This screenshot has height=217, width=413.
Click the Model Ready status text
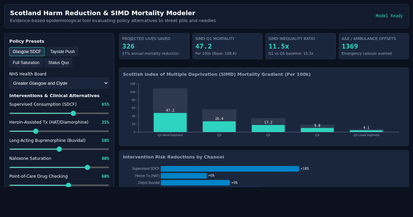(389, 16)
